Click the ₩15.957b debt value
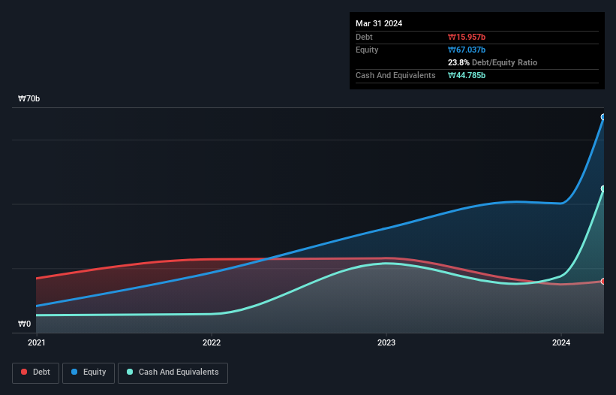The image size is (616, 395). click(x=467, y=37)
